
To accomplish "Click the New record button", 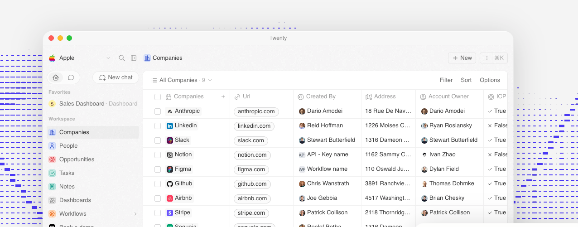I will pos(462,58).
